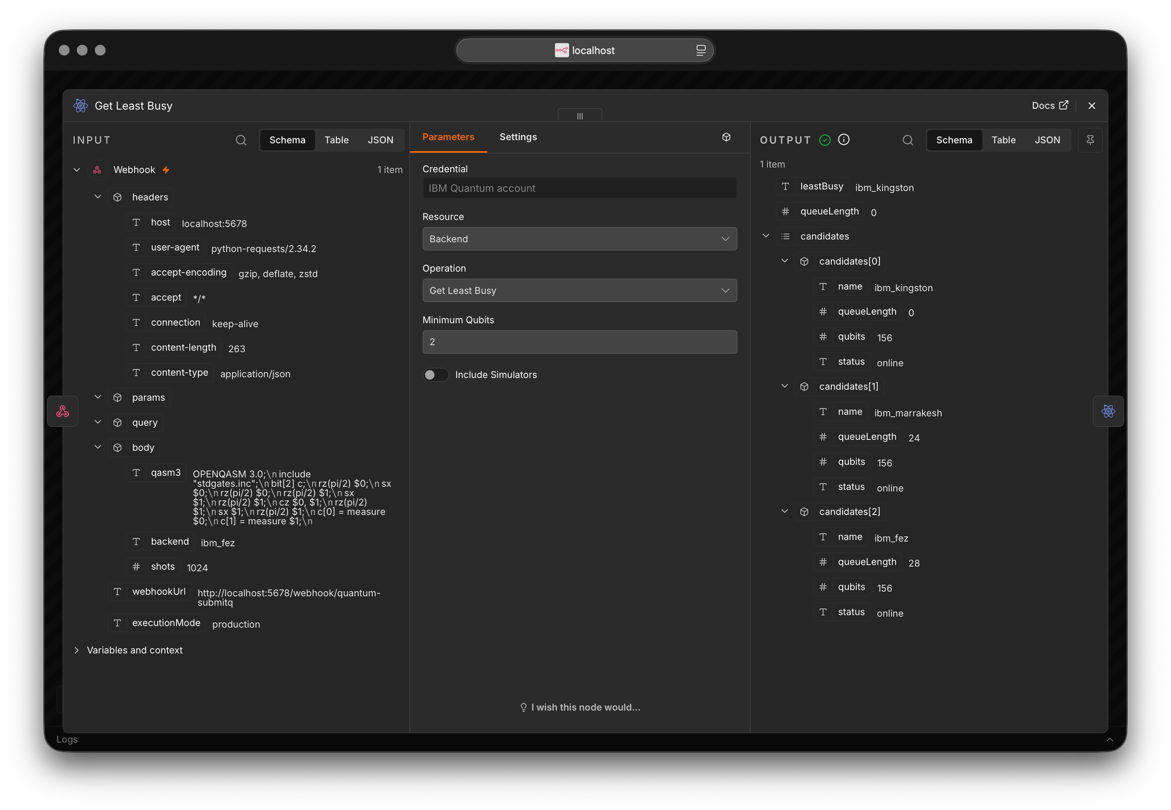Click the candidates list type icon
The image size is (1171, 810).
786,236
